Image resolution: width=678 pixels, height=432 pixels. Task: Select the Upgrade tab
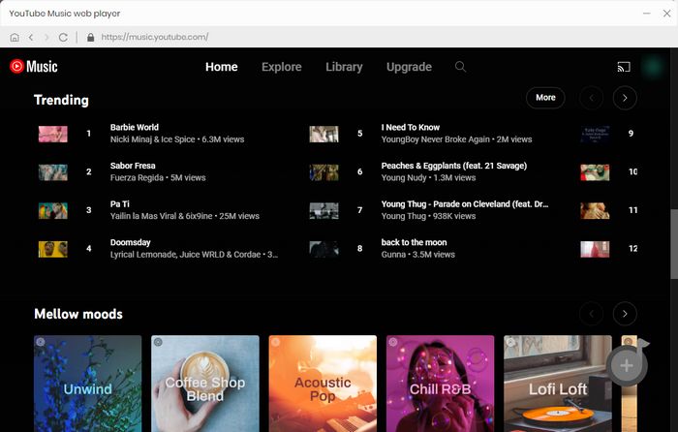click(x=409, y=67)
